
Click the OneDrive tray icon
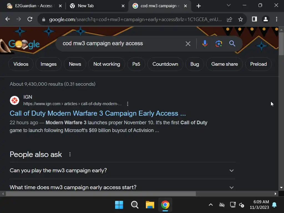[x=222, y=205]
